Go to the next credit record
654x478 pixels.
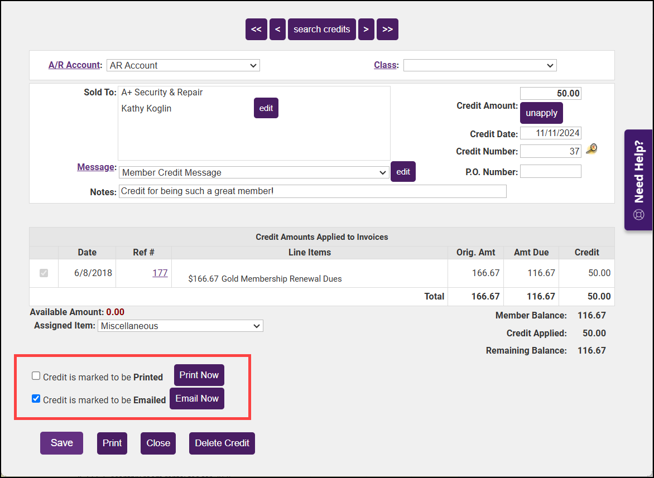pyautogui.click(x=366, y=30)
